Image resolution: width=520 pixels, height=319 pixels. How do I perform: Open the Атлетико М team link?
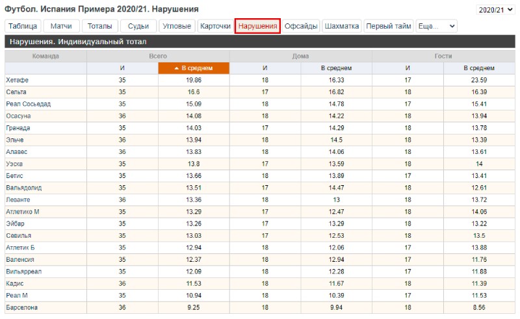pyautogui.click(x=23, y=212)
